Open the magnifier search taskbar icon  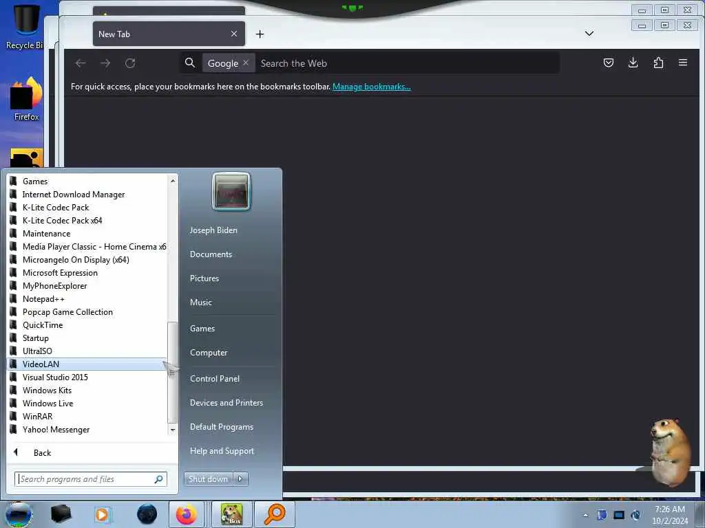pos(275,514)
